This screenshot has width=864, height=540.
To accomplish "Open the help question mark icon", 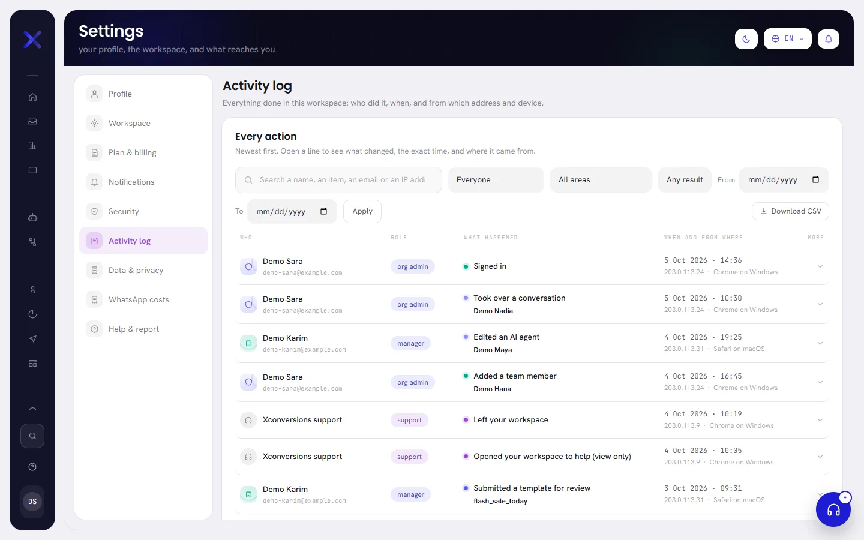I will click(x=32, y=467).
